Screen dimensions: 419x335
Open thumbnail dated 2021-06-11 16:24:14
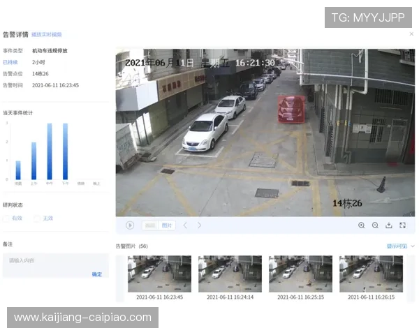pyautogui.click(x=230, y=274)
